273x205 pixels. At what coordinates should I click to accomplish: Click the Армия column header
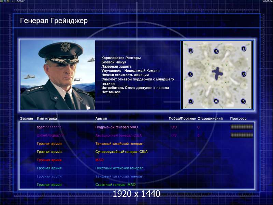click(101, 119)
